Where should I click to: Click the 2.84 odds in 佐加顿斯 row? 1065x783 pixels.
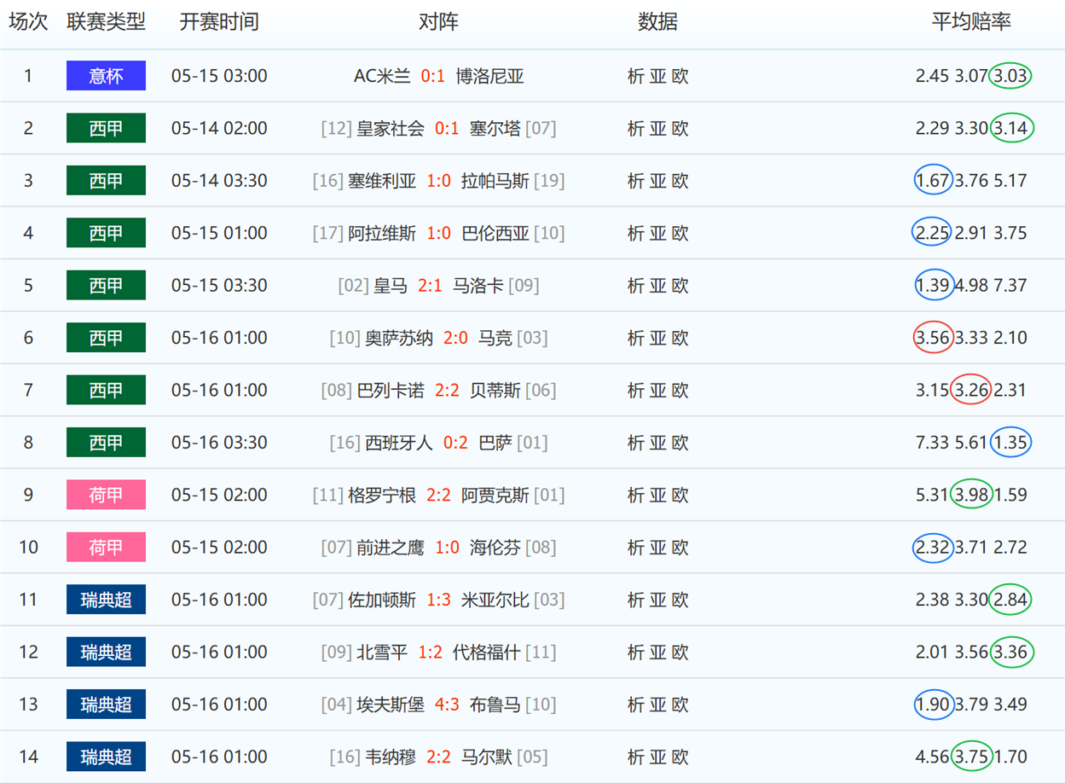[x=1010, y=600]
